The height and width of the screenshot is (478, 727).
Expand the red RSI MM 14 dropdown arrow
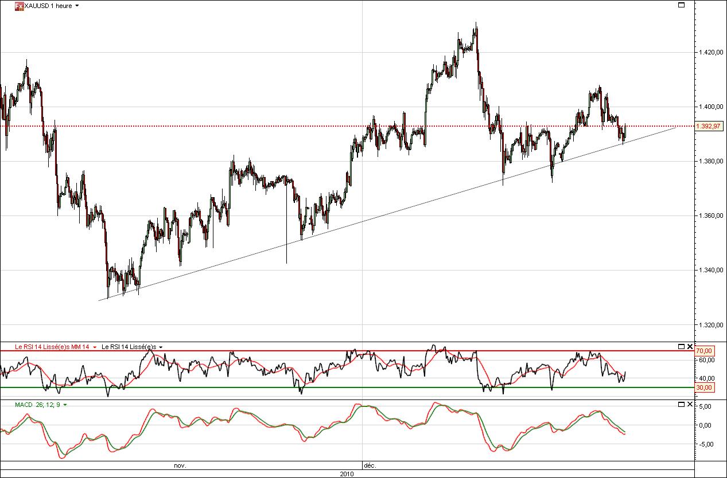95,347
